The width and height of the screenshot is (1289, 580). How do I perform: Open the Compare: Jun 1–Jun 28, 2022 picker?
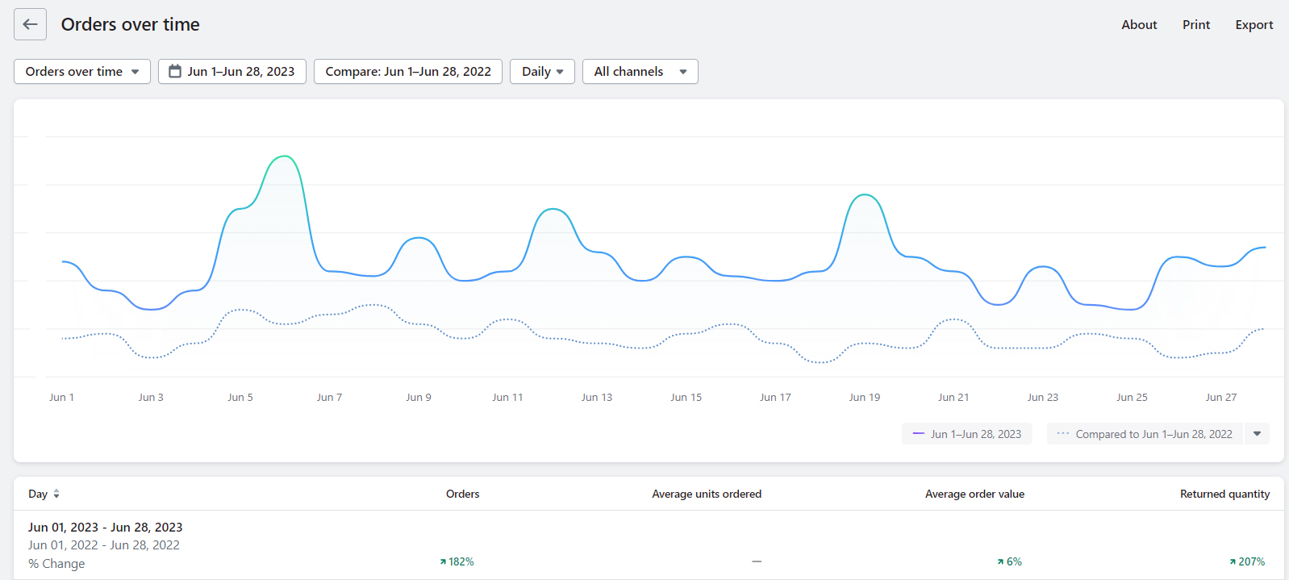coord(408,71)
